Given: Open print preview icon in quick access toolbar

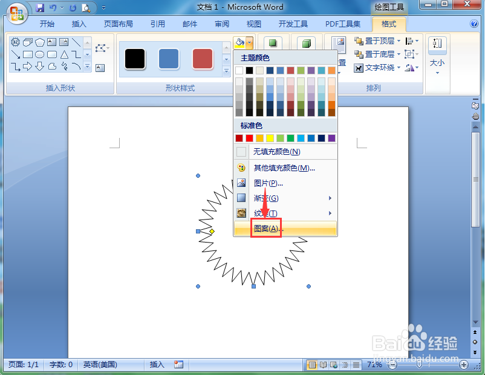Looking at the screenshot, I should click(86, 8).
